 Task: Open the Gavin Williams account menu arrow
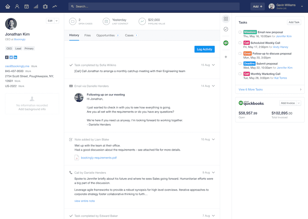click(302, 6)
